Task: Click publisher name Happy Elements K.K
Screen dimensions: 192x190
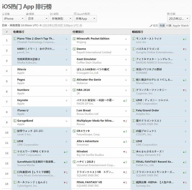Action: point(148,155)
